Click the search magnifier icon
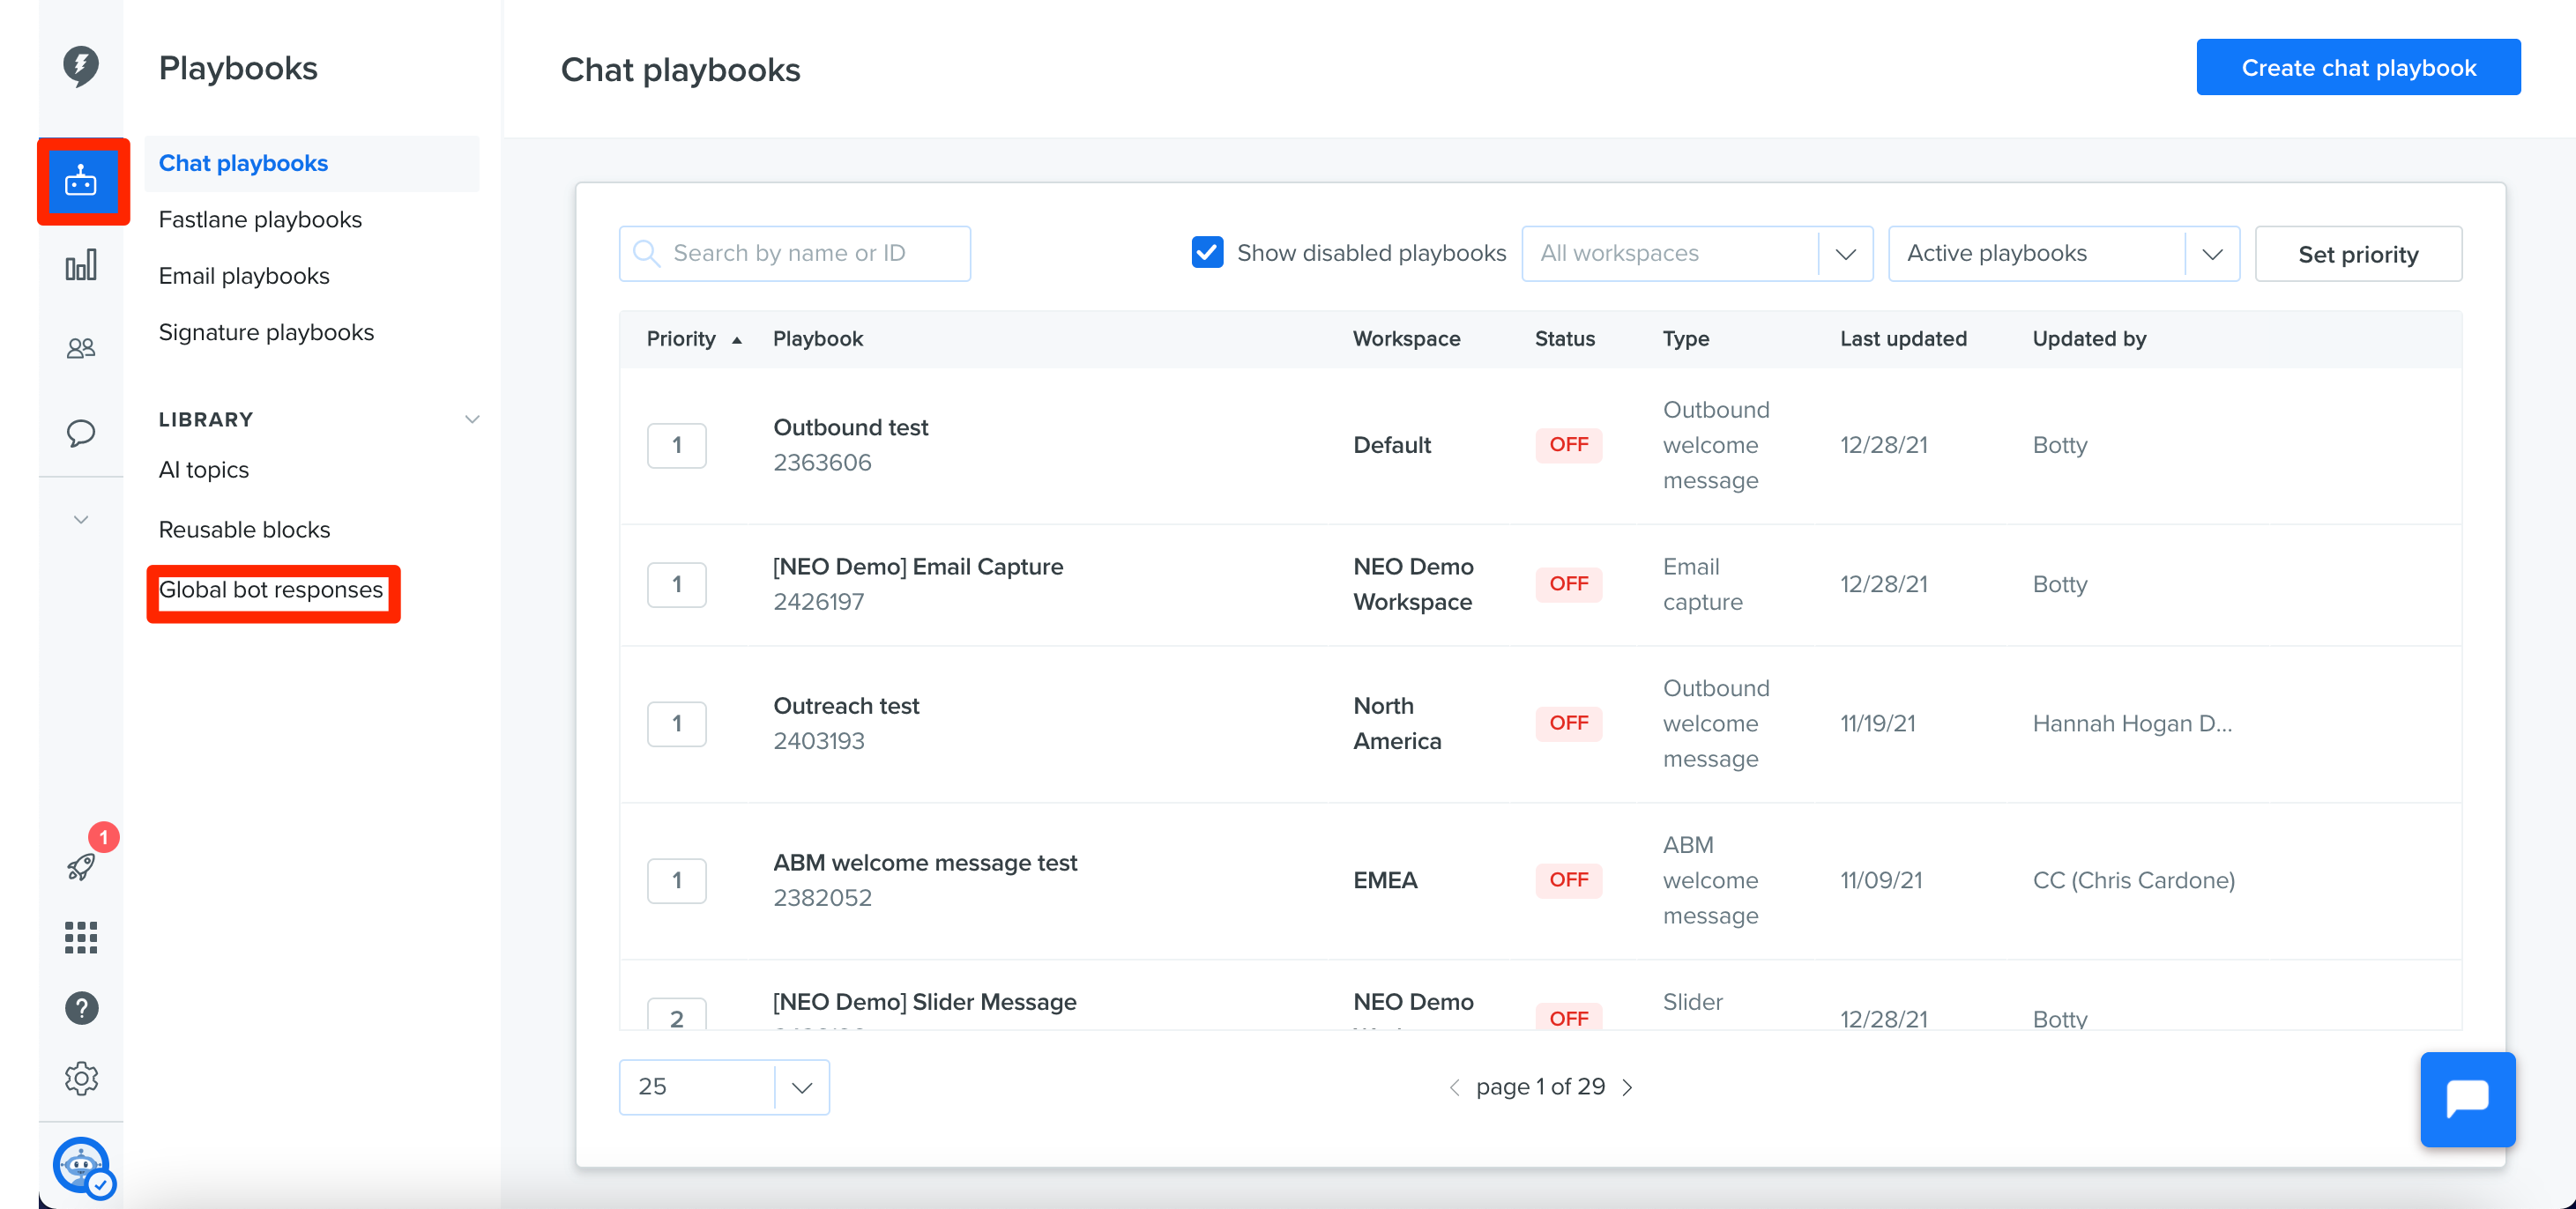 click(x=646, y=253)
